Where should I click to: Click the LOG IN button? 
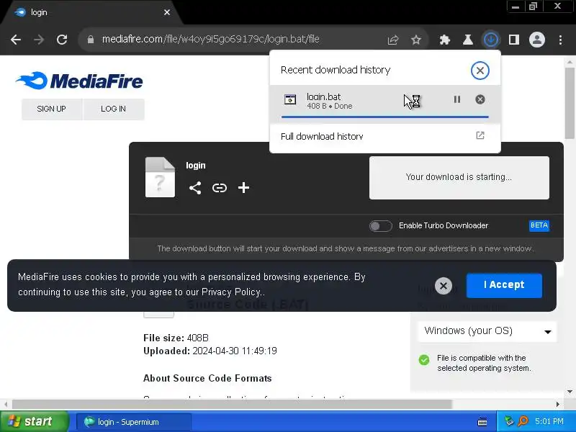(114, 109)
